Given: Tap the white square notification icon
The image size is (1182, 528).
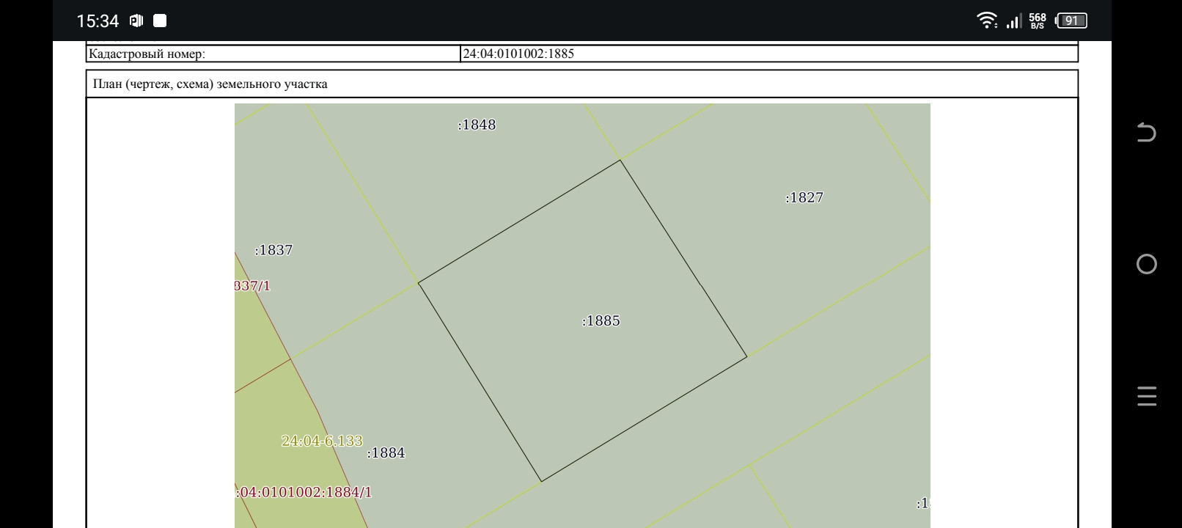Looking at the screenshot, I should pos(160,21).
